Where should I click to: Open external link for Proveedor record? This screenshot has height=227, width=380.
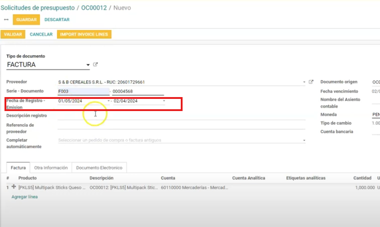[x=311, y=82]
